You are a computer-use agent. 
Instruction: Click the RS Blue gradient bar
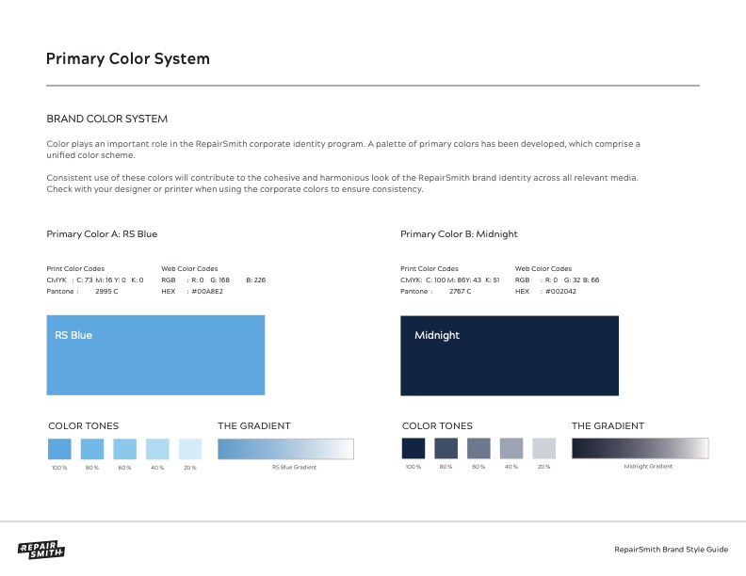[x=285, y=448]
